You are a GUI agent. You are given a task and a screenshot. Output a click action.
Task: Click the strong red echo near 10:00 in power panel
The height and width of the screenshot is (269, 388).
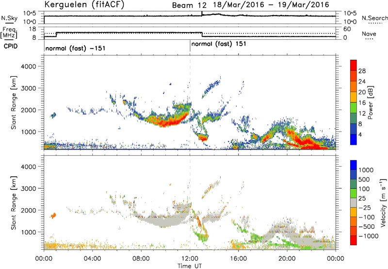pyautogui.click(x=167, y=122)
